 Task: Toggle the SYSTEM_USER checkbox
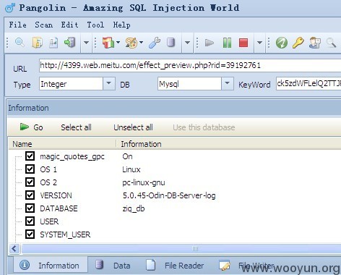coord(30,234)
